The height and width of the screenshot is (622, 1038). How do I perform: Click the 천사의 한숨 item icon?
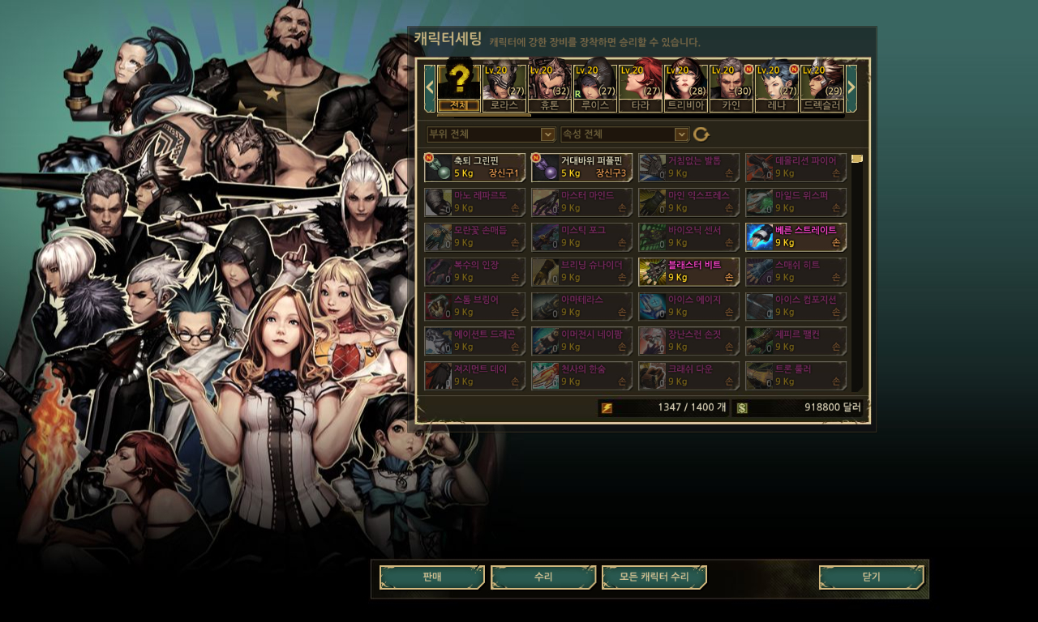545,376
